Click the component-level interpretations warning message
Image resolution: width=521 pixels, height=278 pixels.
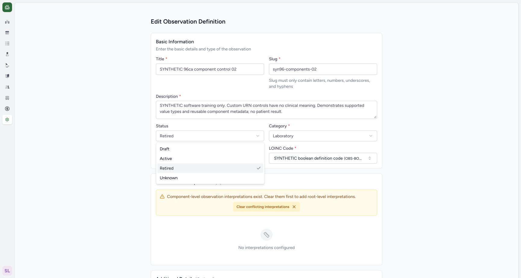pyautogui.click(x=261, y=197)
